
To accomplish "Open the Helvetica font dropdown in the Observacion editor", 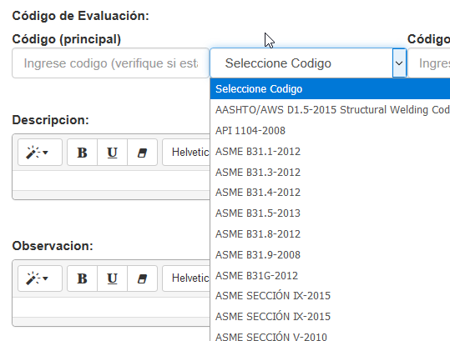I will (186, 278).
